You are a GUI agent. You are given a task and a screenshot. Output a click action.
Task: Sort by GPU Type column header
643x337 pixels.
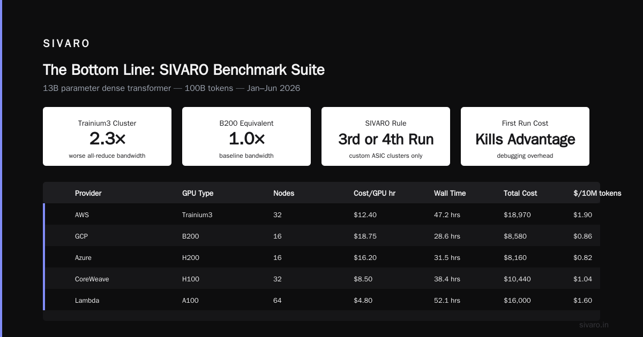198,193
